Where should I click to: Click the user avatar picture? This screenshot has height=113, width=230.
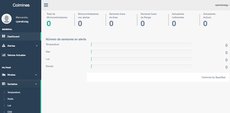[6, 19]
